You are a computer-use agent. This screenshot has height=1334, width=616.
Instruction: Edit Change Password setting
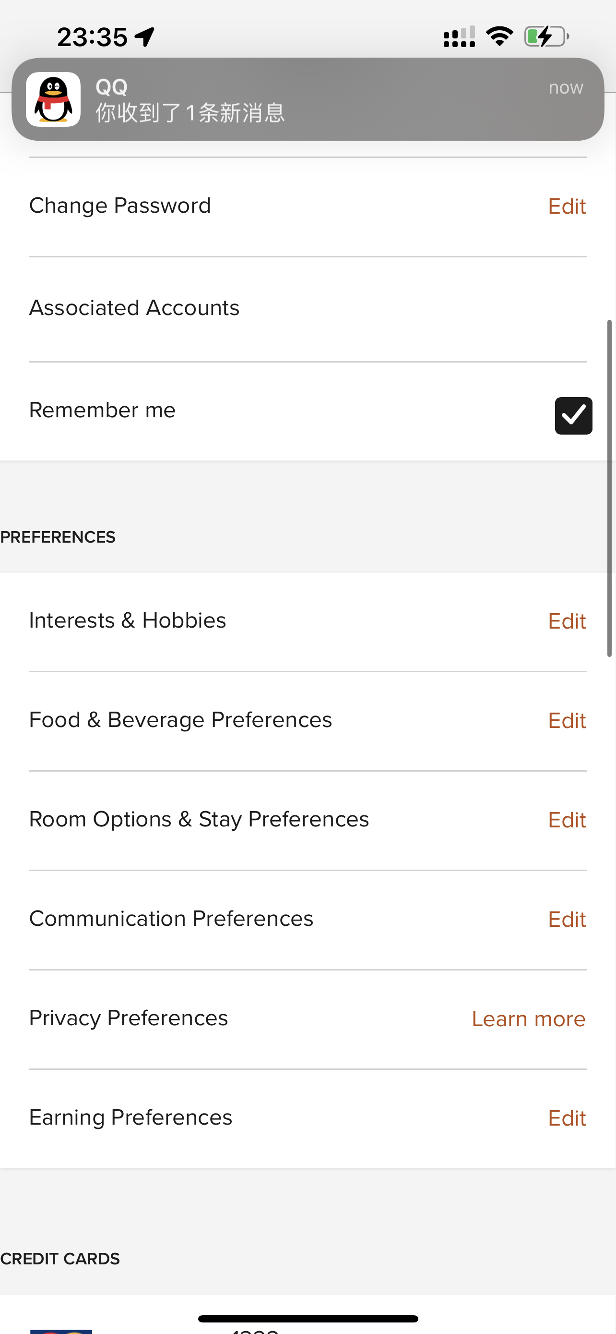[x=567, y=206]
